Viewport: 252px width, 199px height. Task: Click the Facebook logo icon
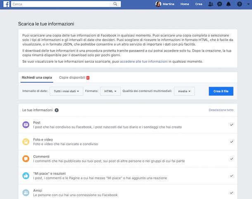(6, 4)
